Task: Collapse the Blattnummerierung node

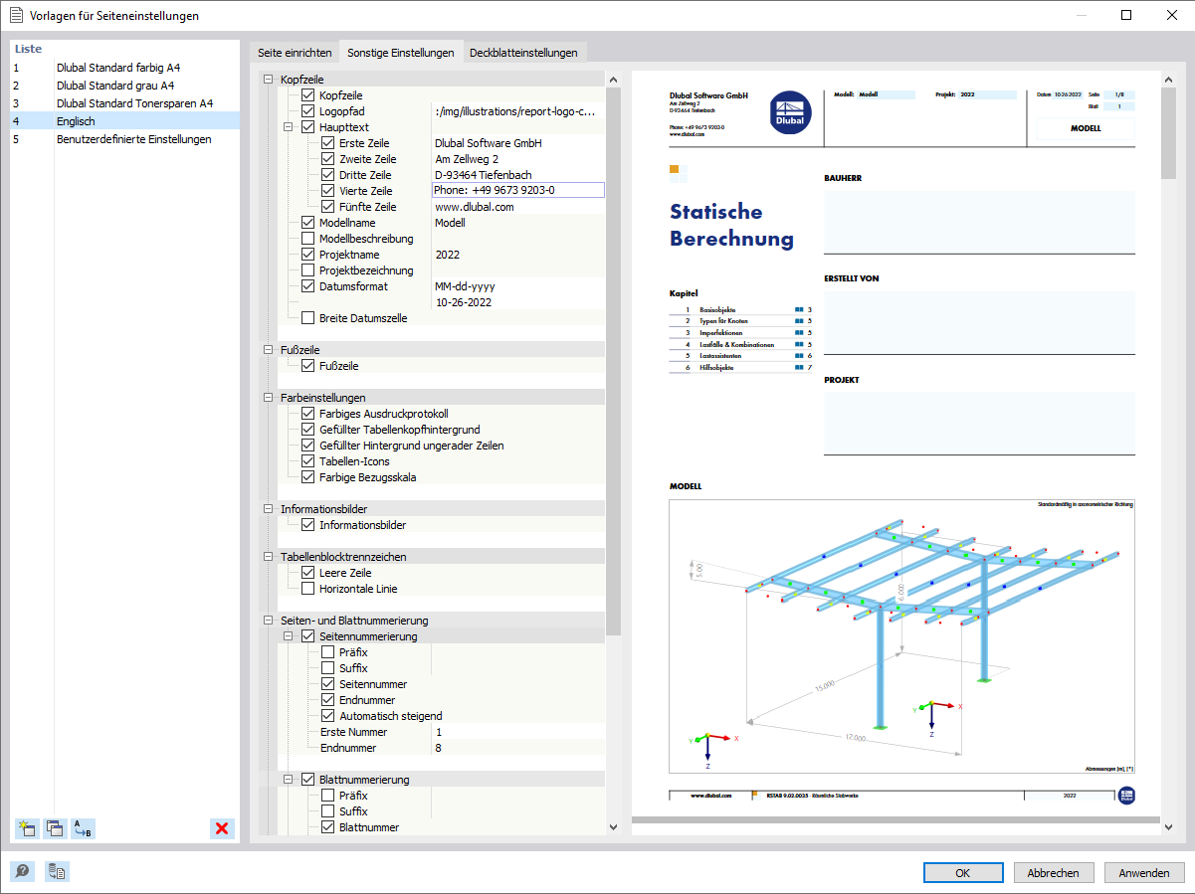Action: 288,780
